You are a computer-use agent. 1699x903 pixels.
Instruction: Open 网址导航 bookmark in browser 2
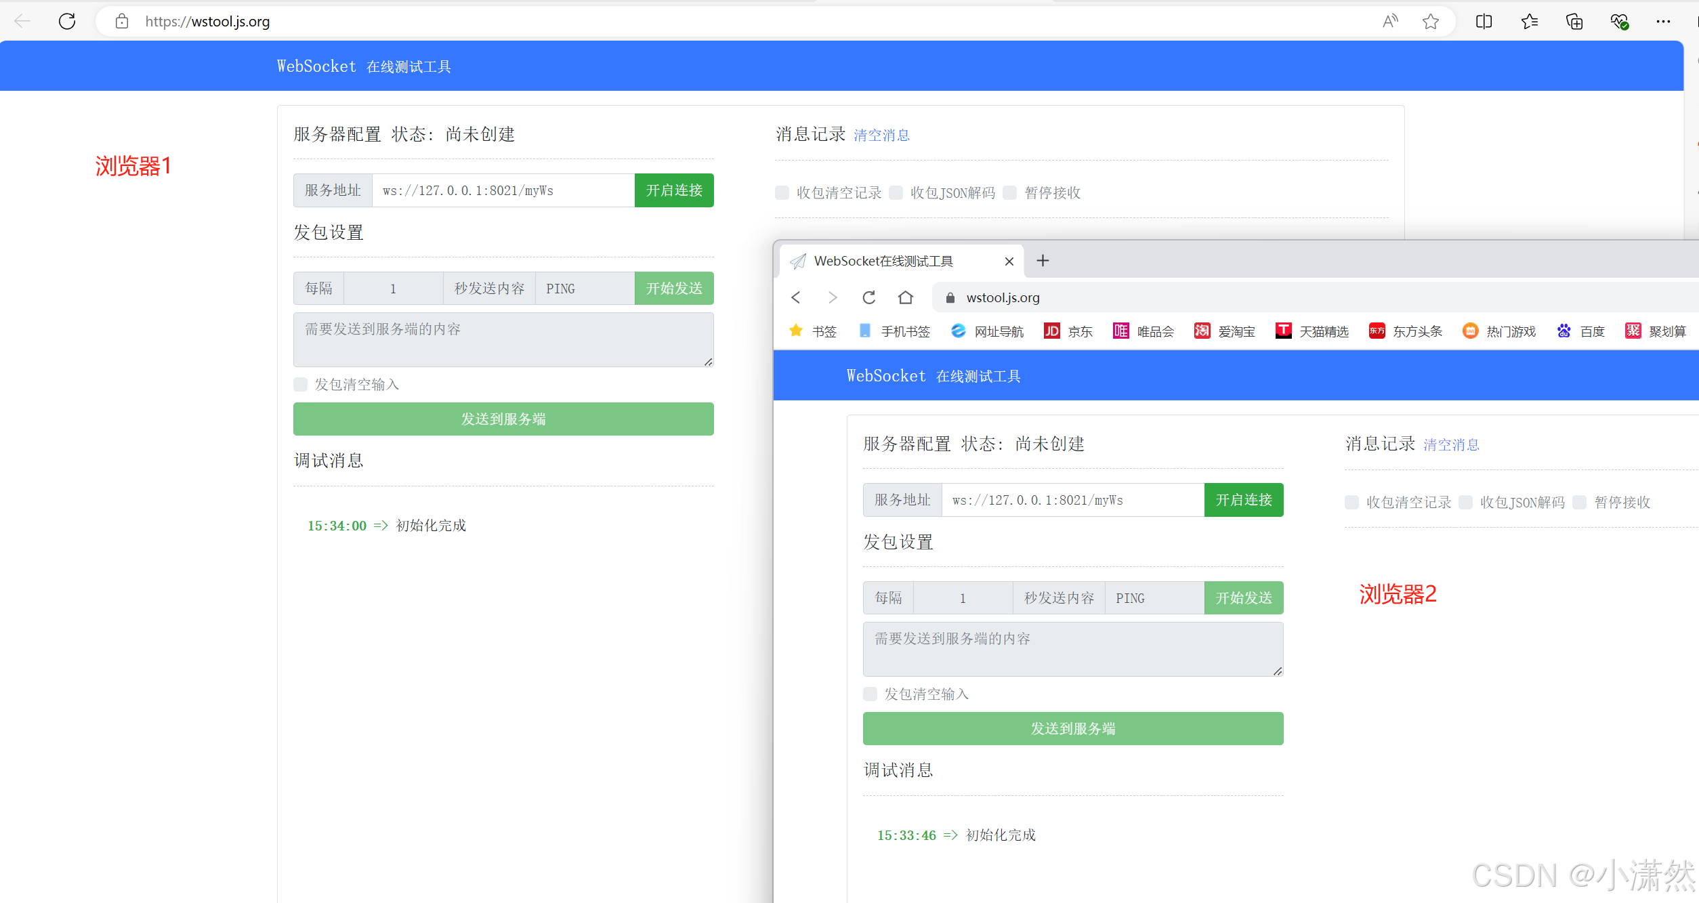[x=988, y=331]
